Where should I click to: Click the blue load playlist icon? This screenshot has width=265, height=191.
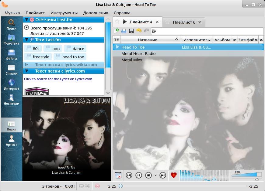tap(124, 31)
